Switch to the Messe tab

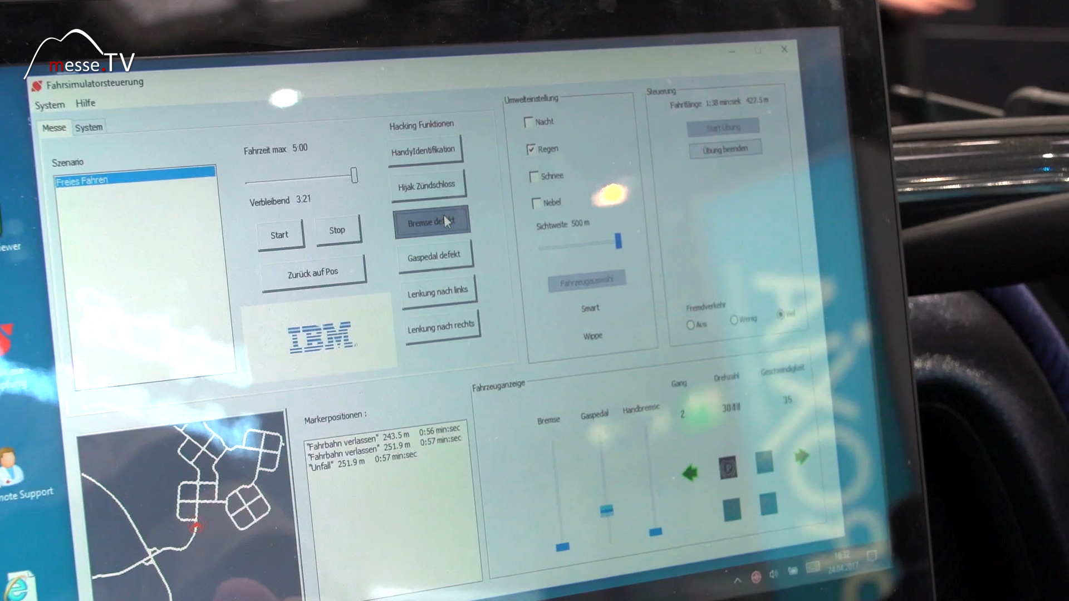(x=53, y=127)
